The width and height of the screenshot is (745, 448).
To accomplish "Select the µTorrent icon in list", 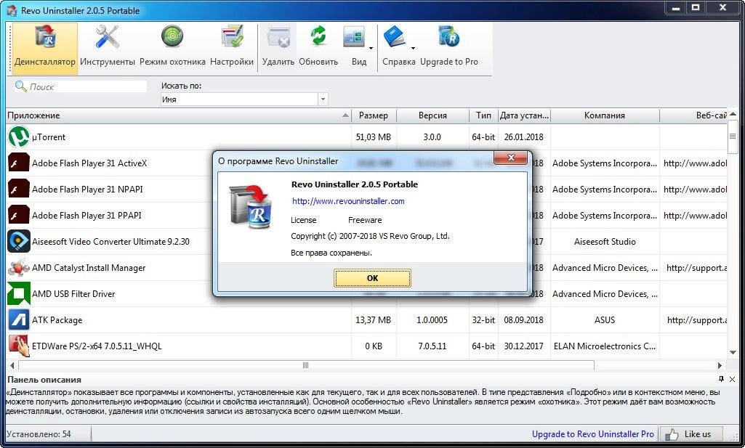I will click(19, 137).
